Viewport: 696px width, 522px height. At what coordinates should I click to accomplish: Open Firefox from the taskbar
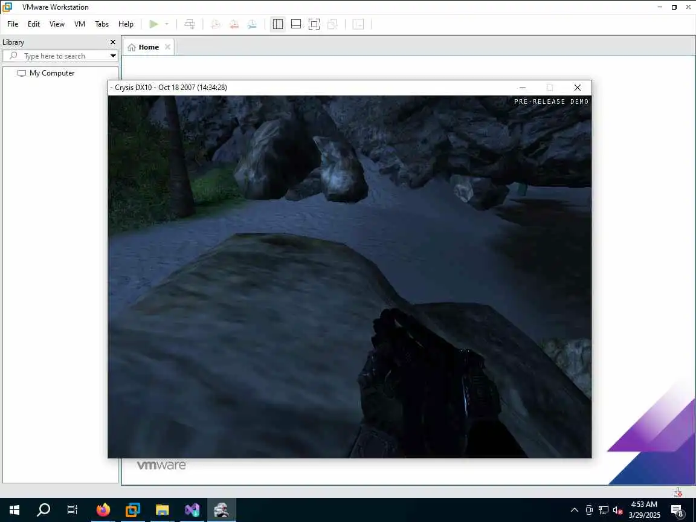[103, 509]
